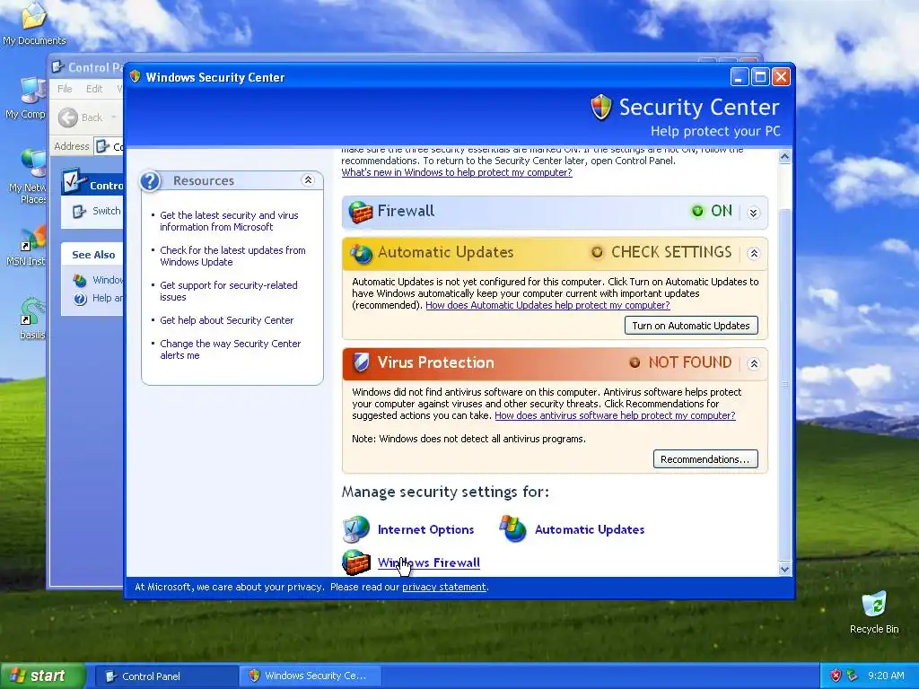Click the CHECK SETTINGS status text
This screenshot has height=689, width=919.
pos(671,252)
